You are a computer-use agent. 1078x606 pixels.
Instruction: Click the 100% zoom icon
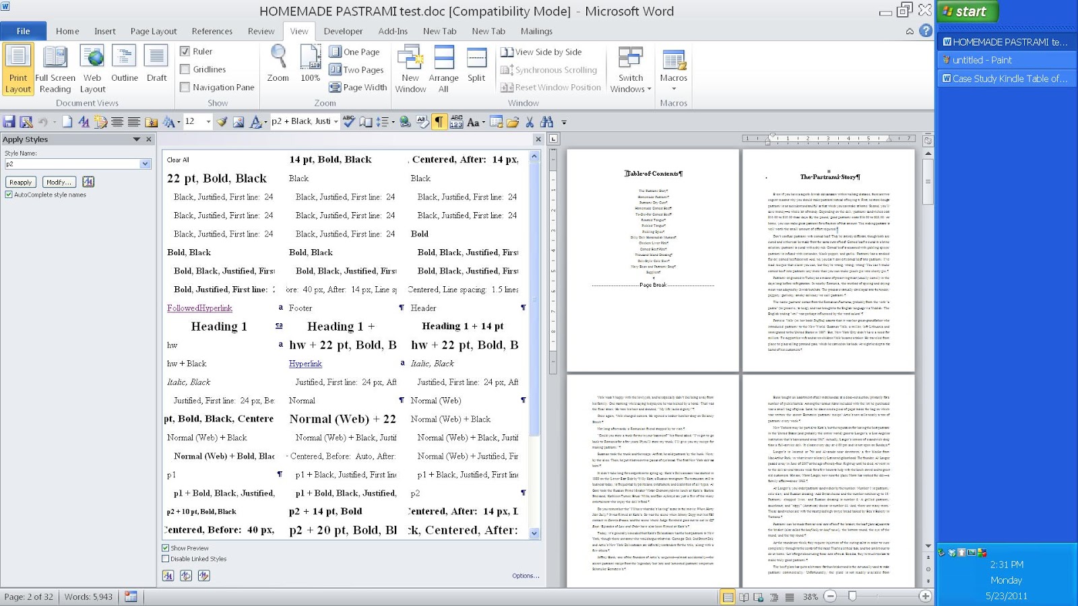[x=310, y=64]
